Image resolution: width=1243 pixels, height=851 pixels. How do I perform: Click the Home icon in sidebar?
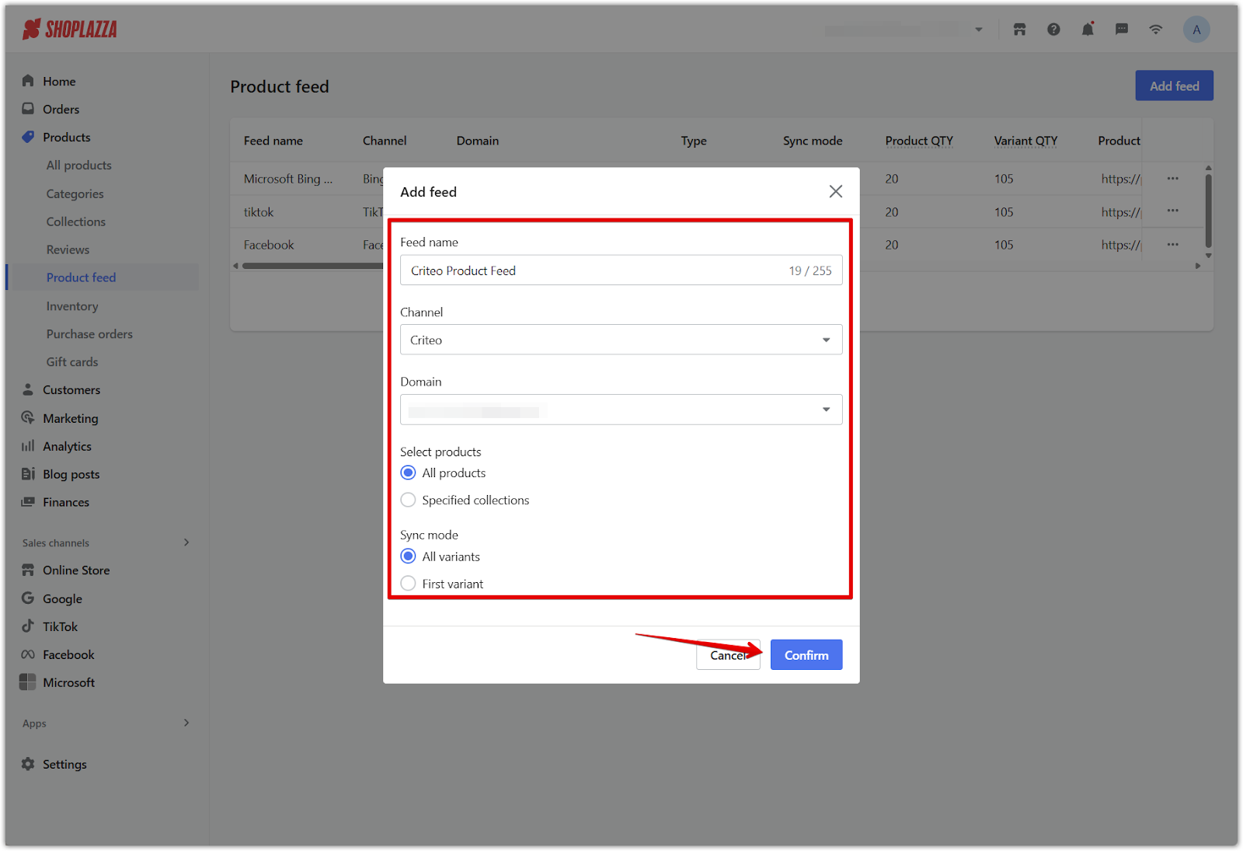click(28, 81)
